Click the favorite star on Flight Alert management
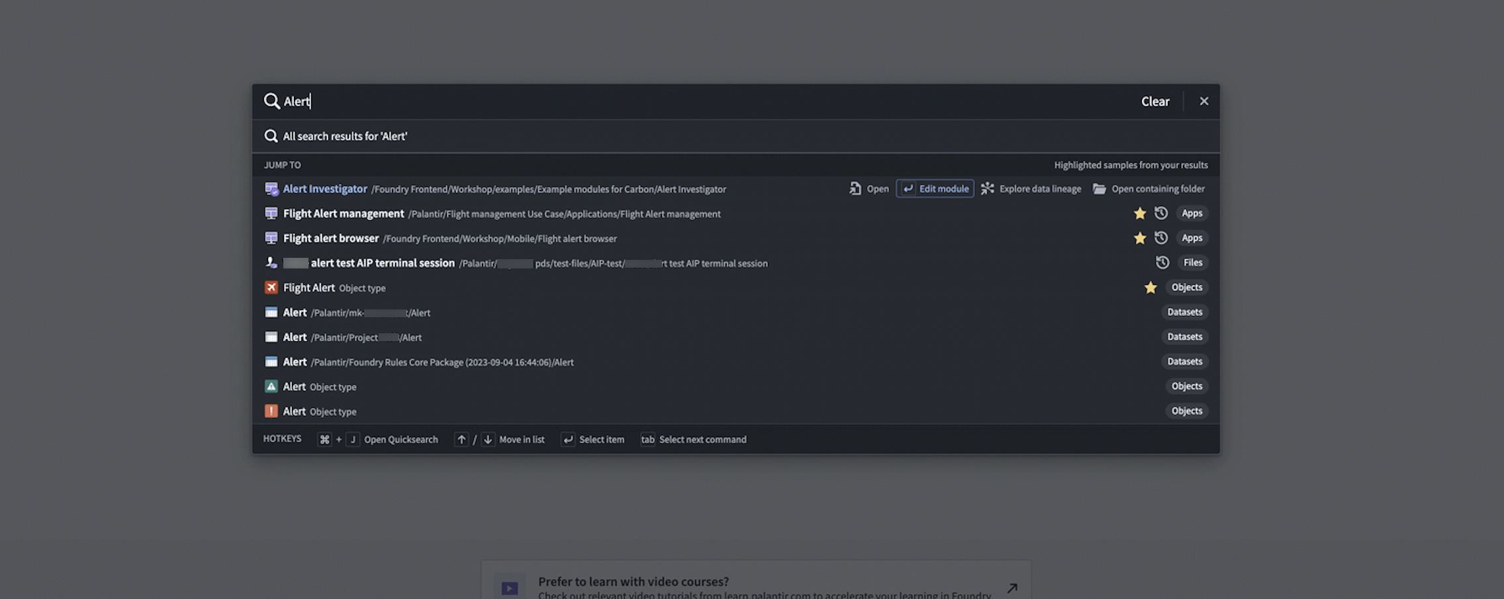Image resolution: width=1504 pixels, height=599 pixels. click(x=1139, y=214)
